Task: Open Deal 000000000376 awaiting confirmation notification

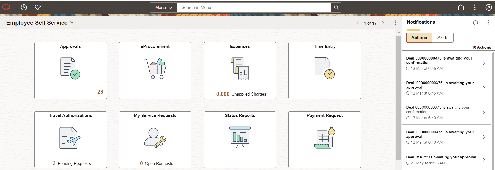Action: (446, 63)
